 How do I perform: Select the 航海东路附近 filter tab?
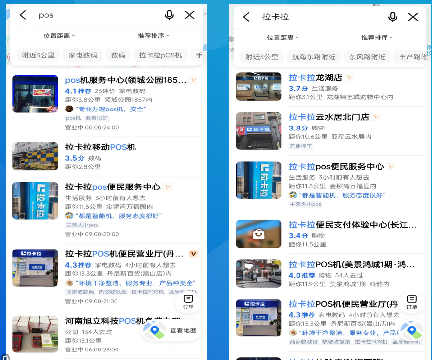[313, 57]
